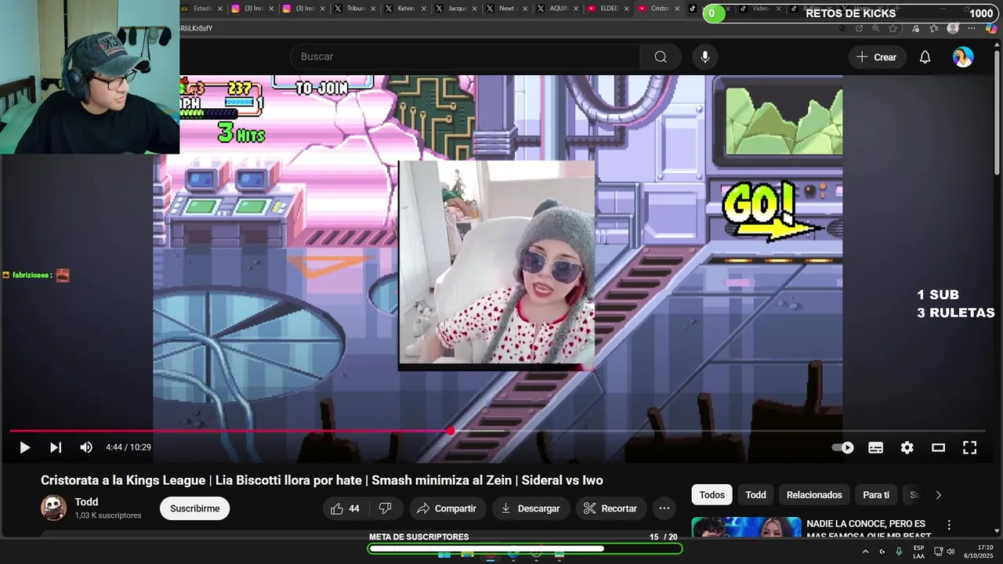
Task: Click the Suscribirme button
Action: coord(194,508)
